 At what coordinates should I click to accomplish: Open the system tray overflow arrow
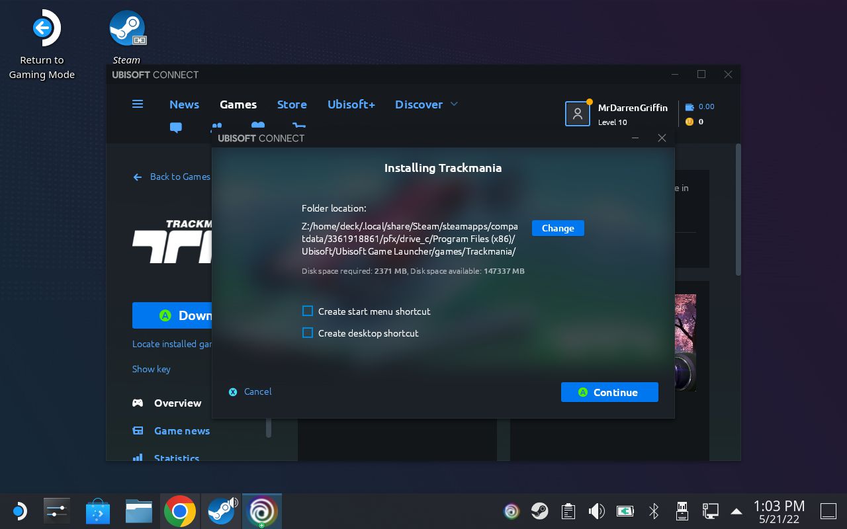tap(736, 510)
